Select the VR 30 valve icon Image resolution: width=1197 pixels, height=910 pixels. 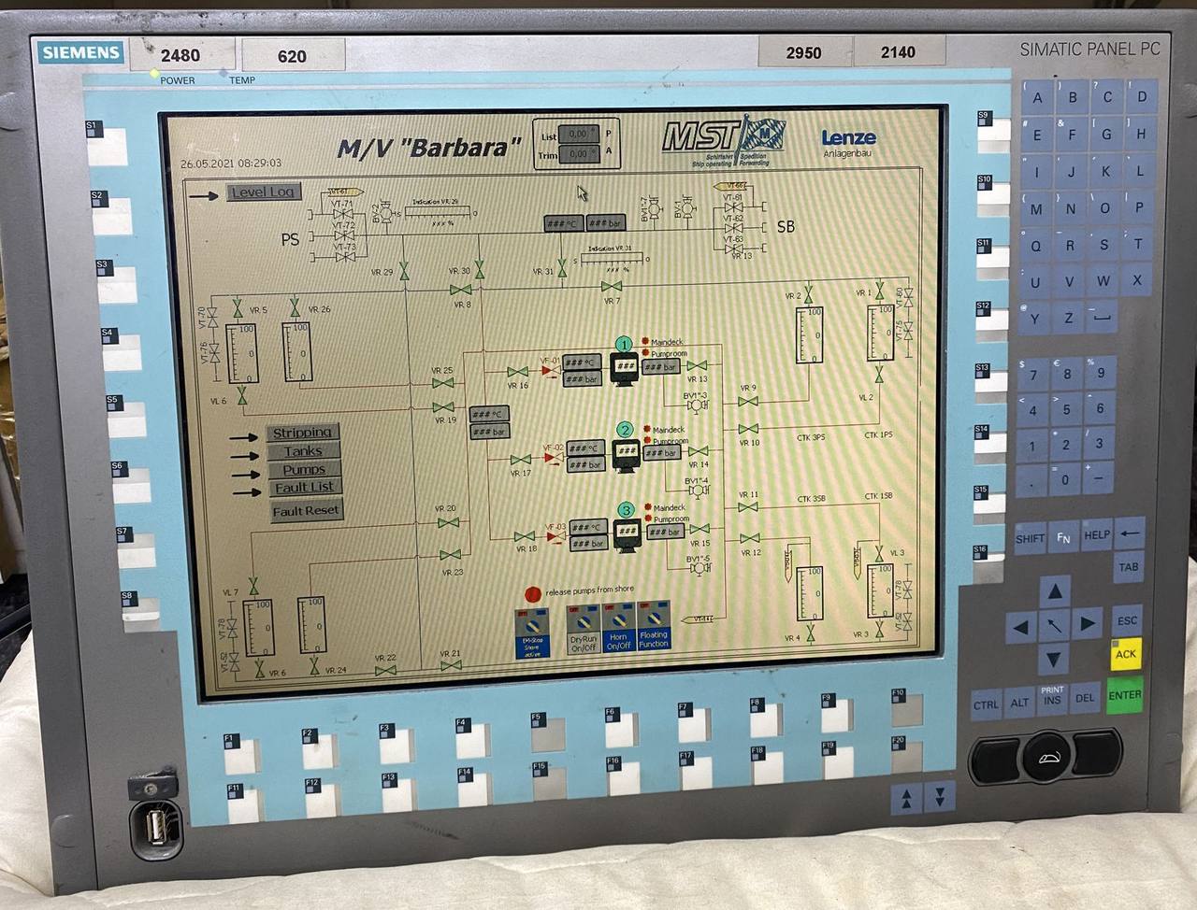click(x=480, y=271)
